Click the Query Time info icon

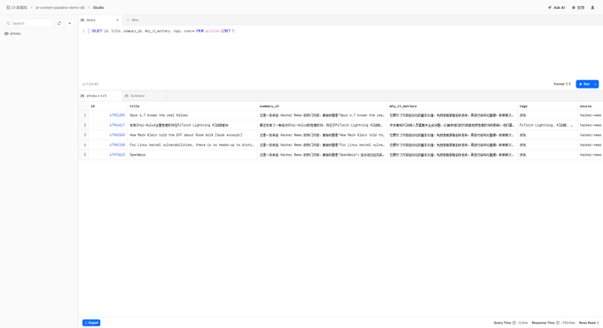(513, 323)
